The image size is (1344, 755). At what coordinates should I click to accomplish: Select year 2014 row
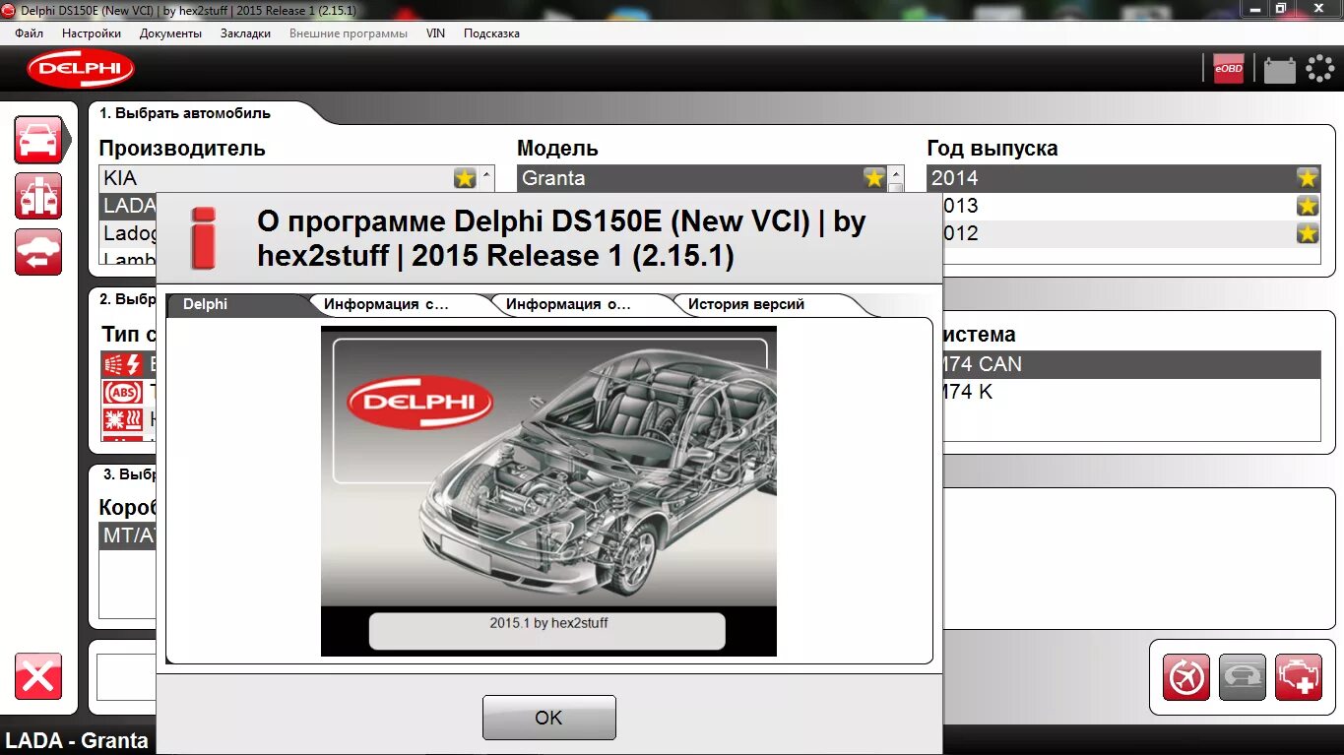click(x=1123, y=178)
